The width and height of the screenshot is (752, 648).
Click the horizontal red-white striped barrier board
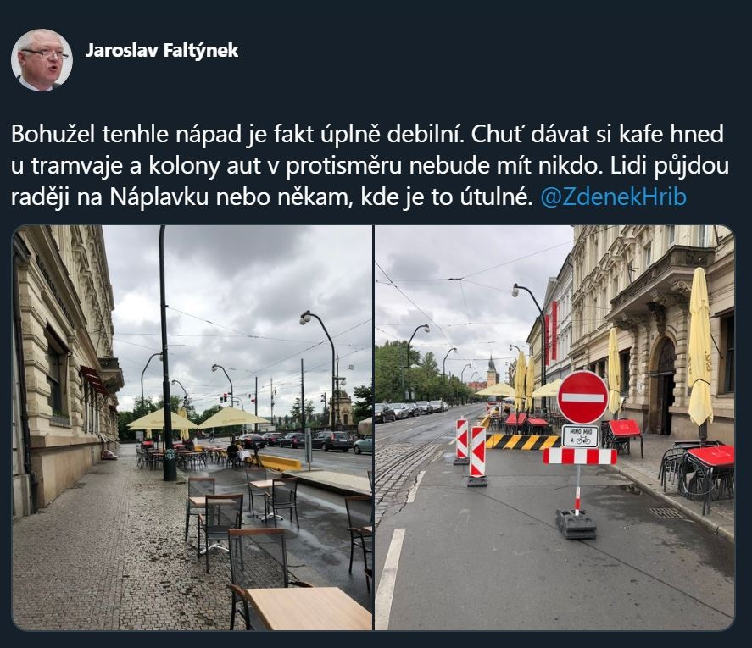(x=579, y=457)
